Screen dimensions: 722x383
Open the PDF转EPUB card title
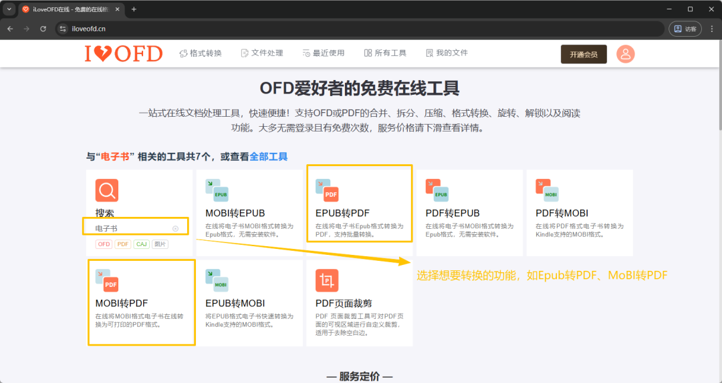(453, 214)
